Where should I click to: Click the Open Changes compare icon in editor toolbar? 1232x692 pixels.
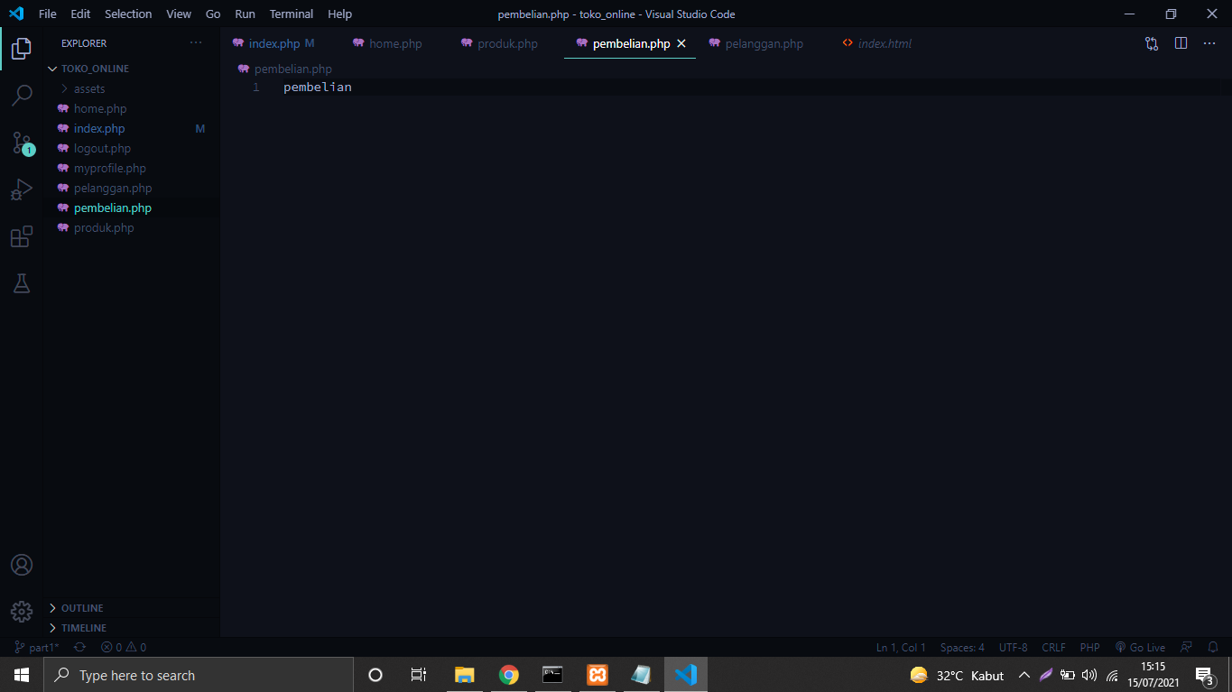click(x=1152, y=43)
